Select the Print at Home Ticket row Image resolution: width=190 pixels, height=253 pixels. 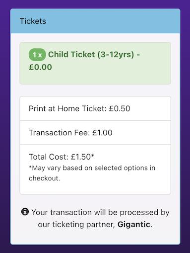point(95,108)
